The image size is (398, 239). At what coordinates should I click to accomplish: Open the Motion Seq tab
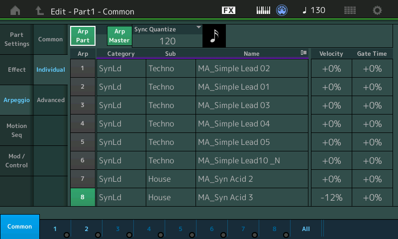[17, 130]
